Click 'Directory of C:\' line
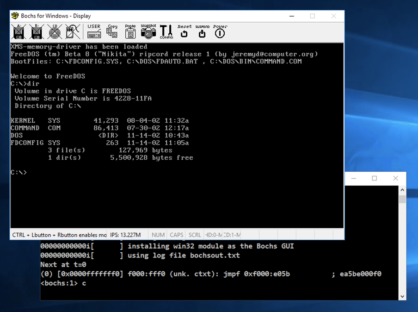The width and height of the screenshot is (418, 312). (x=48, y=106)
